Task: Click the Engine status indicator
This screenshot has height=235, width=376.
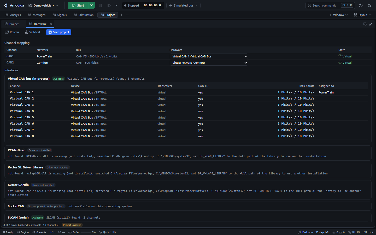Action: tap(23, 232)
